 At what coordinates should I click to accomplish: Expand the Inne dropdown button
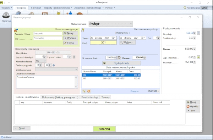pos(193,111)
